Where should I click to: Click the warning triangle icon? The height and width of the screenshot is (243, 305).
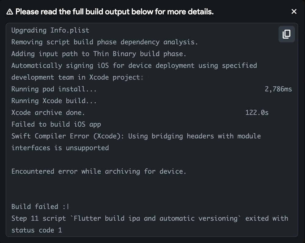10,12
